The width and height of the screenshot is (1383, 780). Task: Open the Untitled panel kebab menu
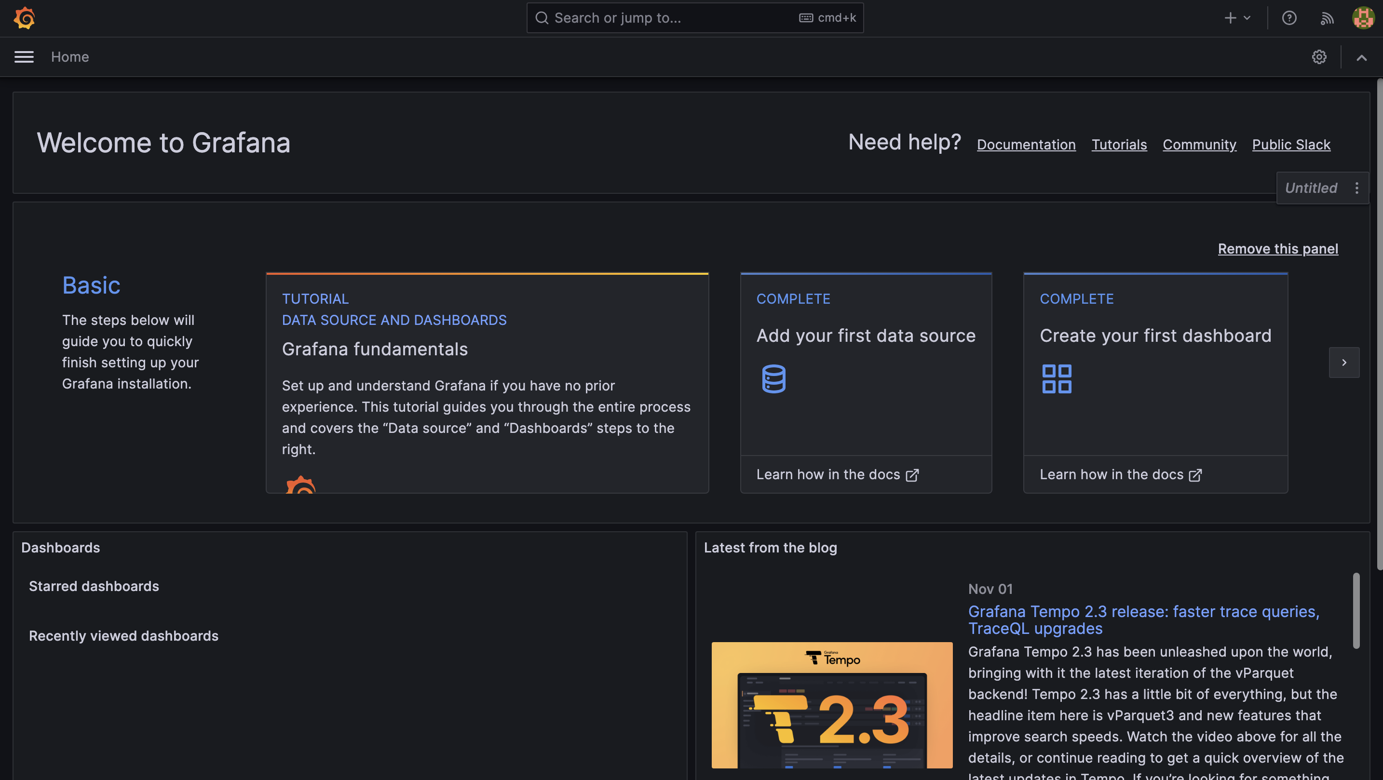tap(1357, 188)
